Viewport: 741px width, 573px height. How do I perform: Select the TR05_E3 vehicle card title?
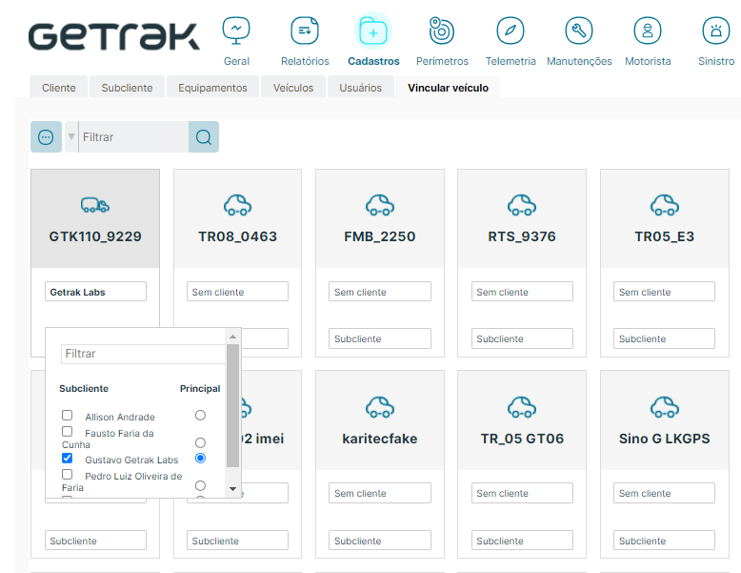pyautogui.click(x=665, y=236)
